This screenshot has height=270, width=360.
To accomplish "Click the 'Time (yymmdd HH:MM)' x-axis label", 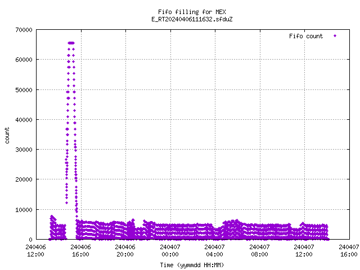I will pyautogui.click(x=192, y=265).
